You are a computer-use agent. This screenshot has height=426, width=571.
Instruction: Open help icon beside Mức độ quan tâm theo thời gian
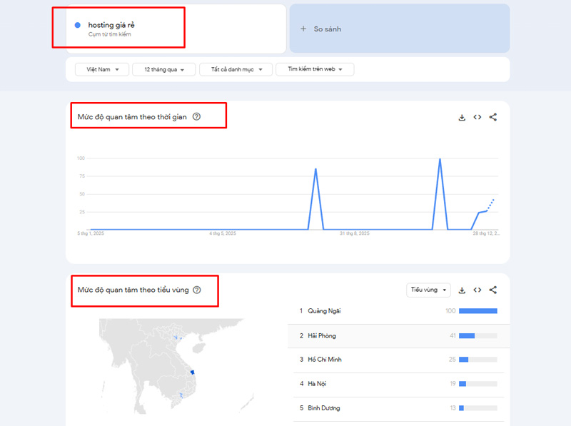[197, 117]
